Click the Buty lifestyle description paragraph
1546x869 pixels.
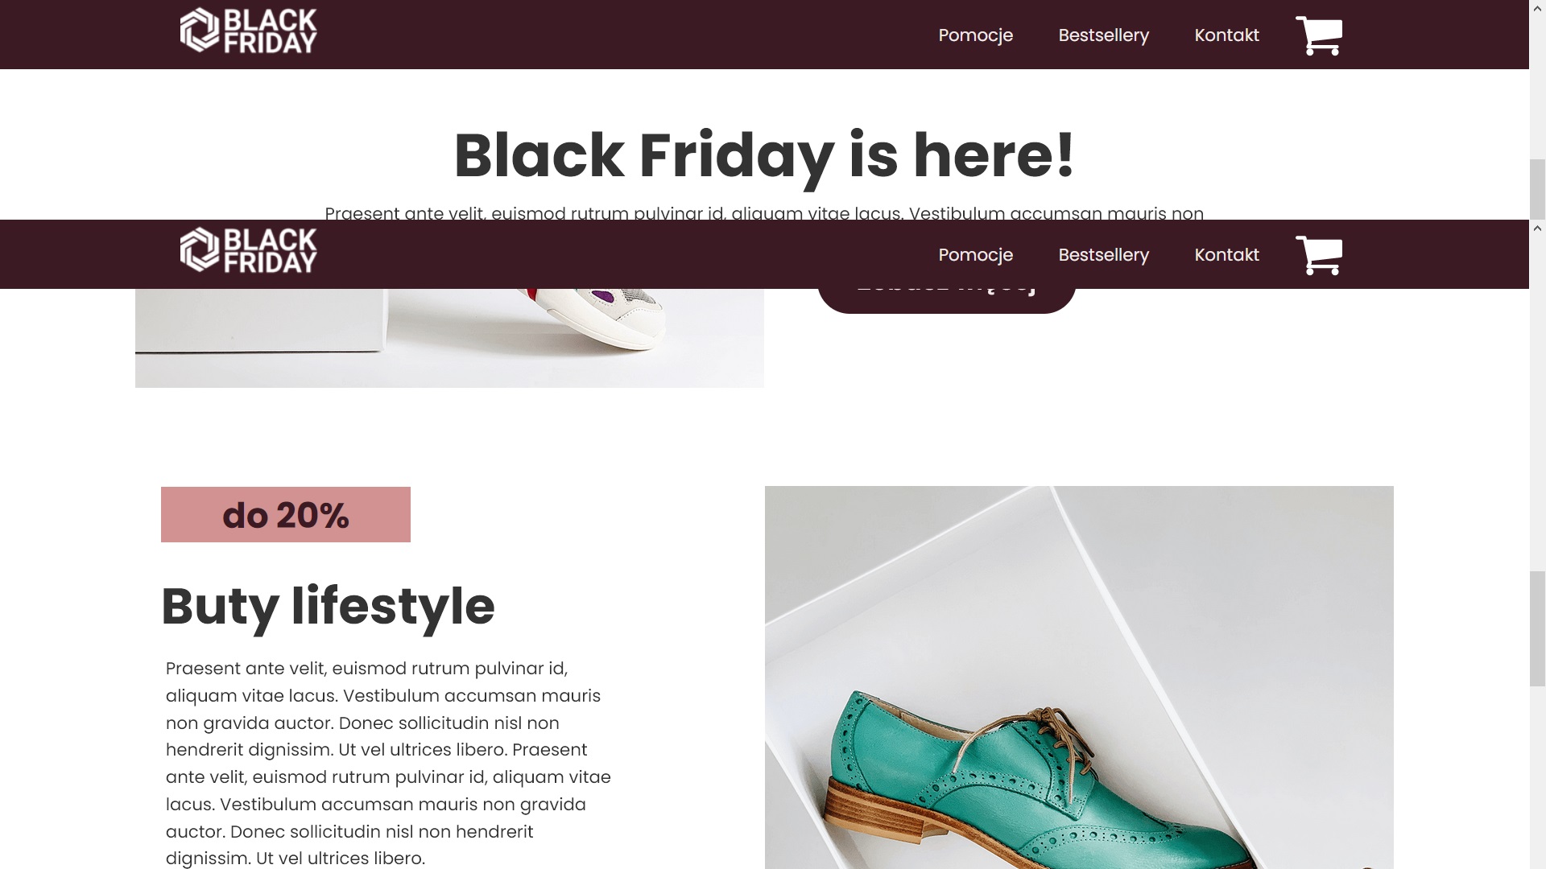click(x=389, y=763)
